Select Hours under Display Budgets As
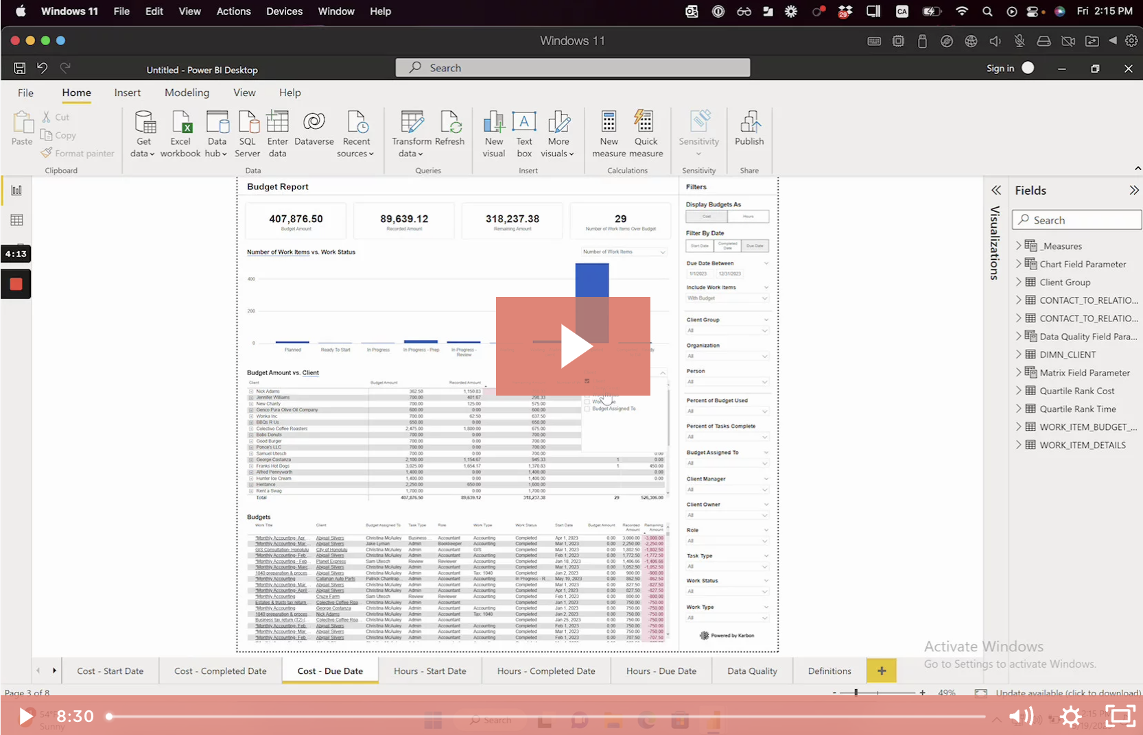Image resolution: width=1143 pixels, height=735 pixels. pos(748,216)
